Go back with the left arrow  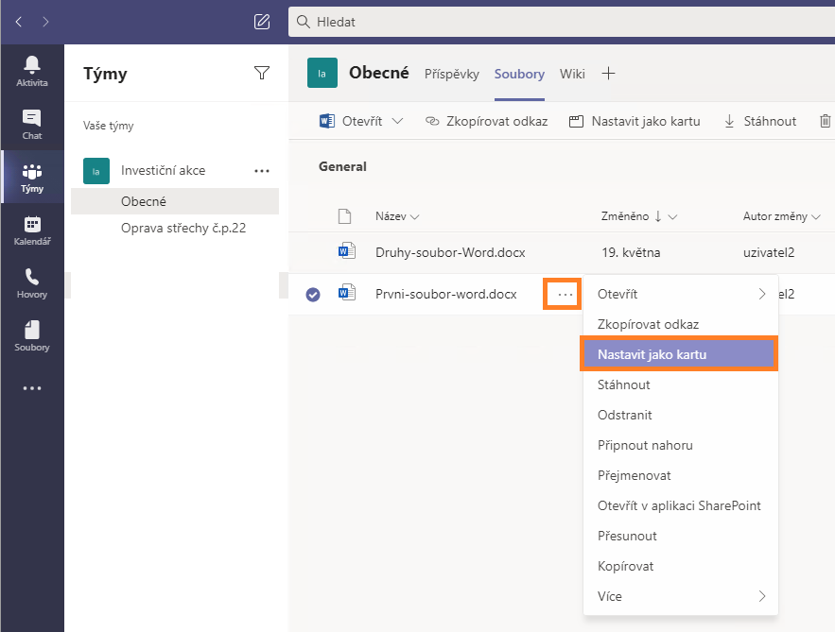pyautogui.click(x=19, y=22)
